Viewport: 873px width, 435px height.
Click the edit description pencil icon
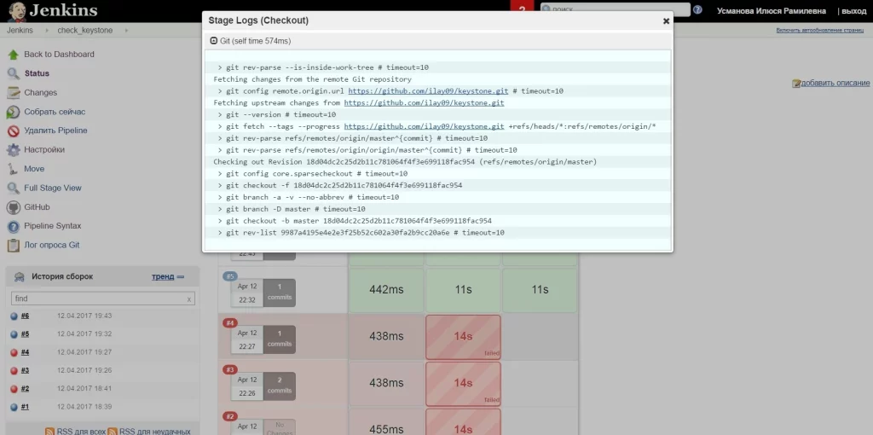pos(795,83)
